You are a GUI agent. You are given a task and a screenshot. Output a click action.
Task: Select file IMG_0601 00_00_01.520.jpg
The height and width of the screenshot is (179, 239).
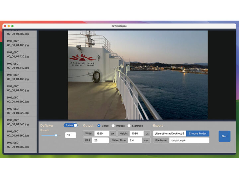click(21, 111)
